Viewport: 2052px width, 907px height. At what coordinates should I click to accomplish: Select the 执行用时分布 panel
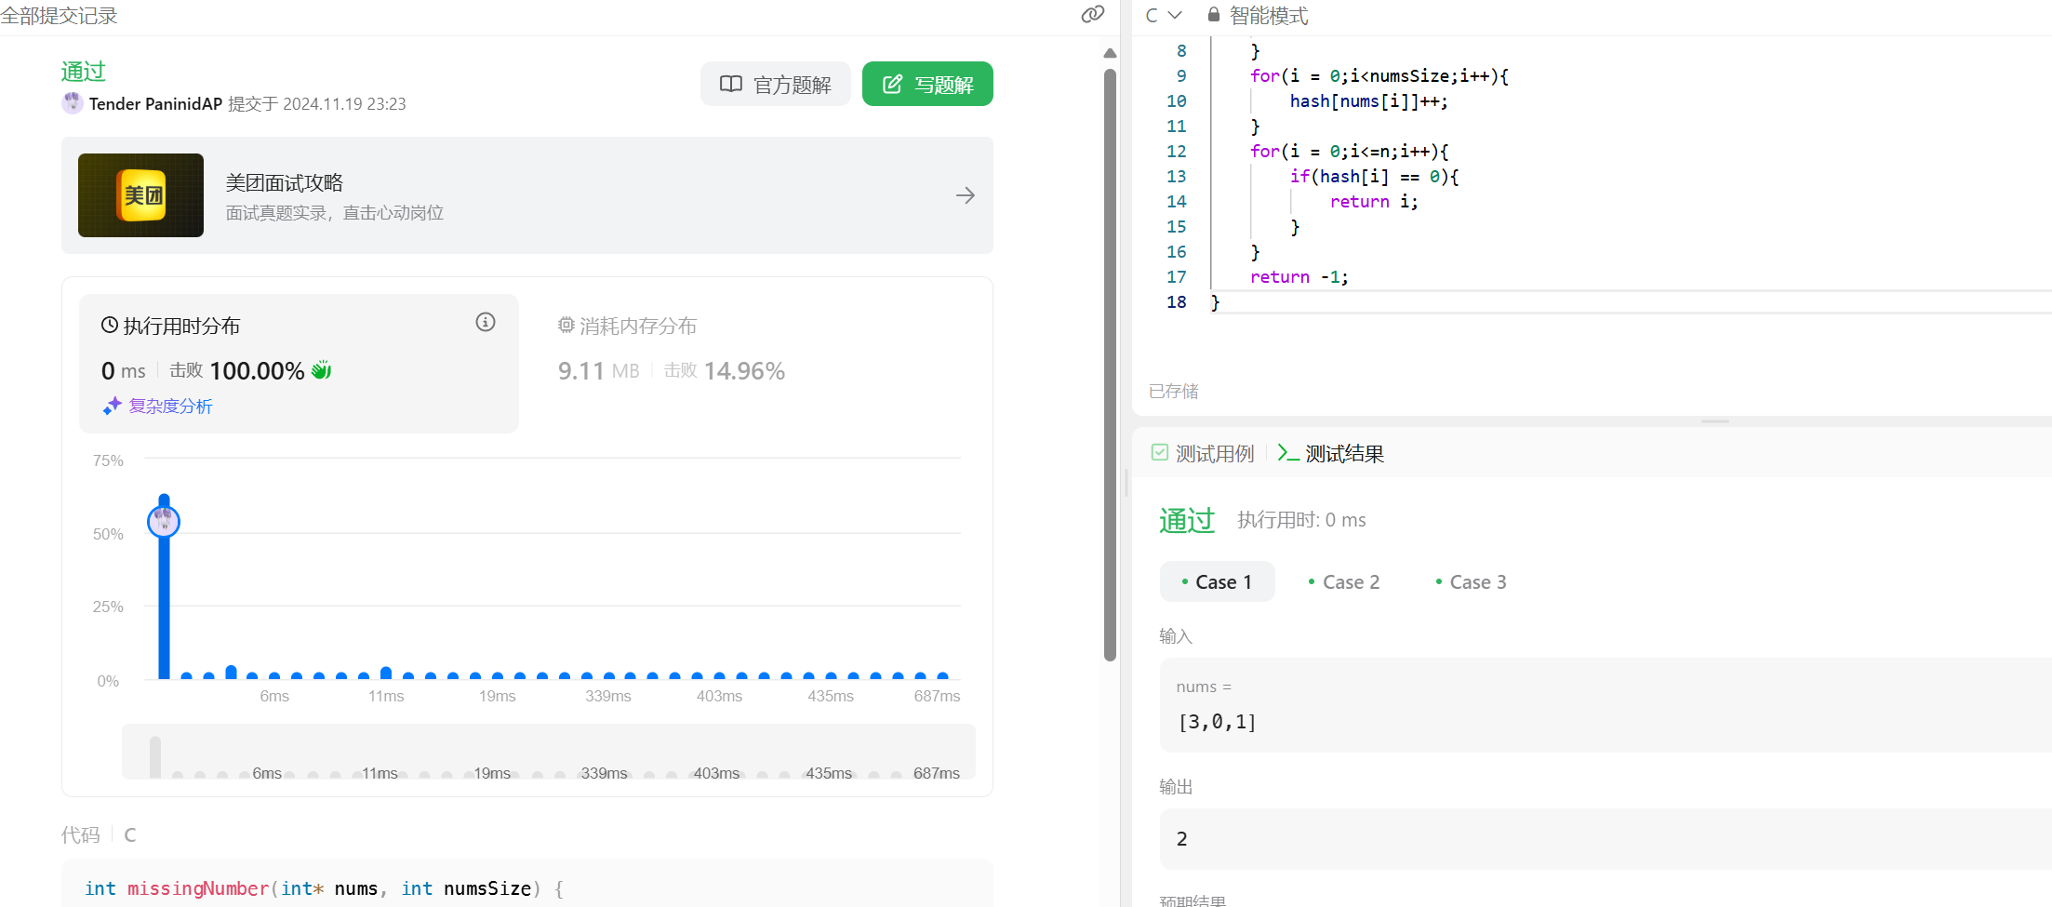tap(298, 363)
